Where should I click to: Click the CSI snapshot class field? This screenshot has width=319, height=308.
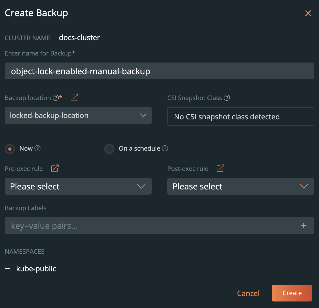[x=241, y=116]
